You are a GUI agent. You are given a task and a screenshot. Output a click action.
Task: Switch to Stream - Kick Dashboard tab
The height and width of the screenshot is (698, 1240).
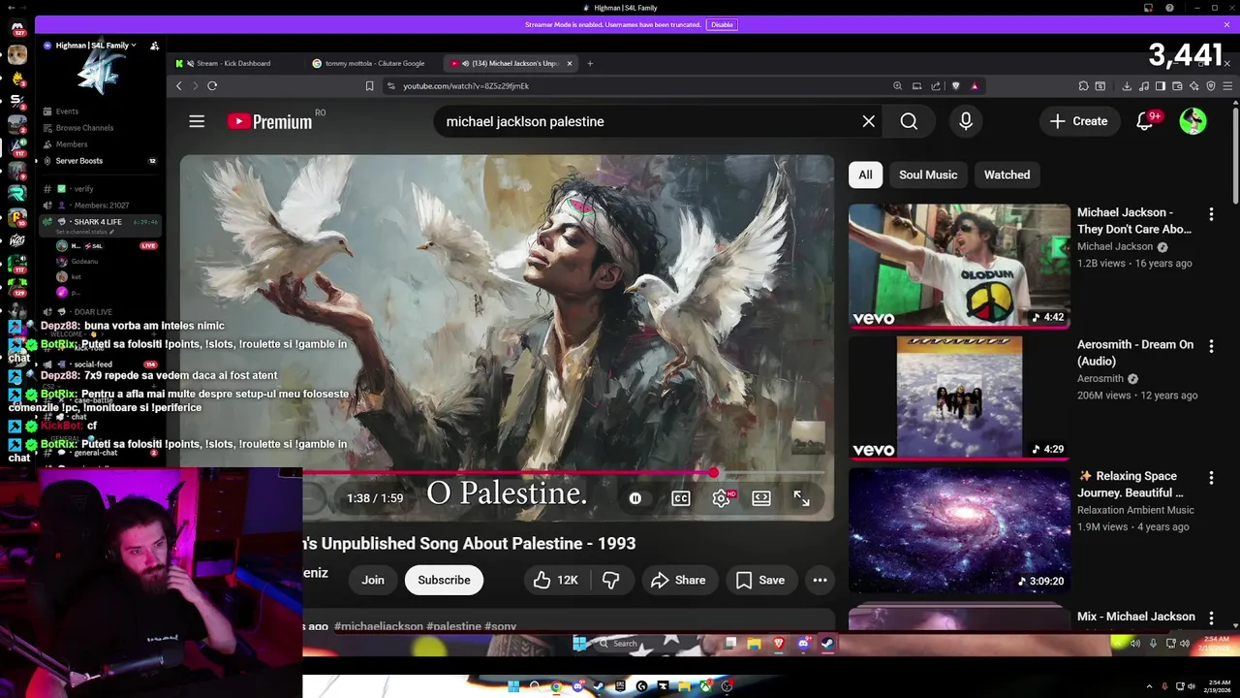232,63
